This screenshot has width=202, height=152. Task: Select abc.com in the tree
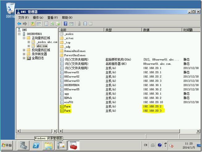click(x=42, y=46)
